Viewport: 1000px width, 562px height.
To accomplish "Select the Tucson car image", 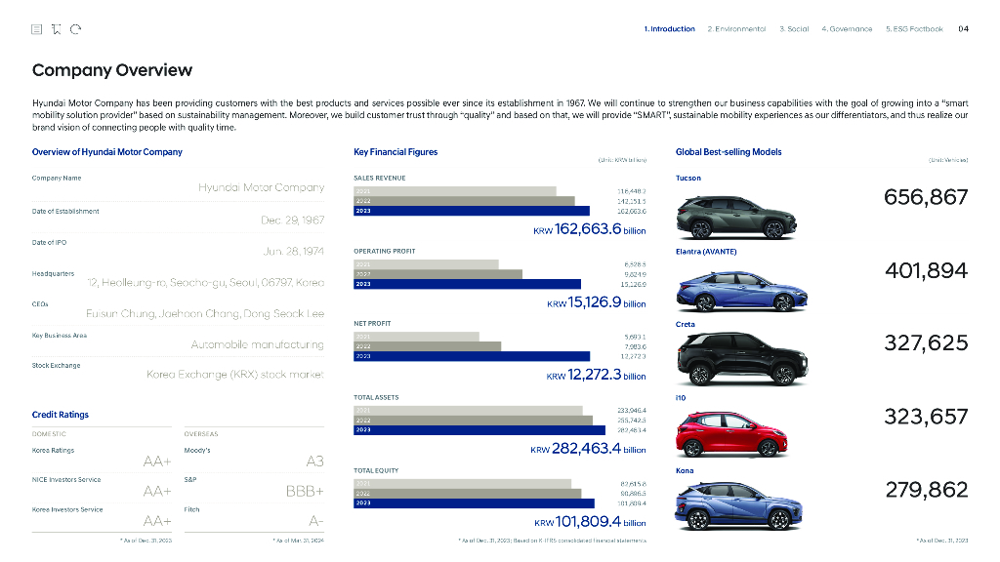I will coord(736,218).
